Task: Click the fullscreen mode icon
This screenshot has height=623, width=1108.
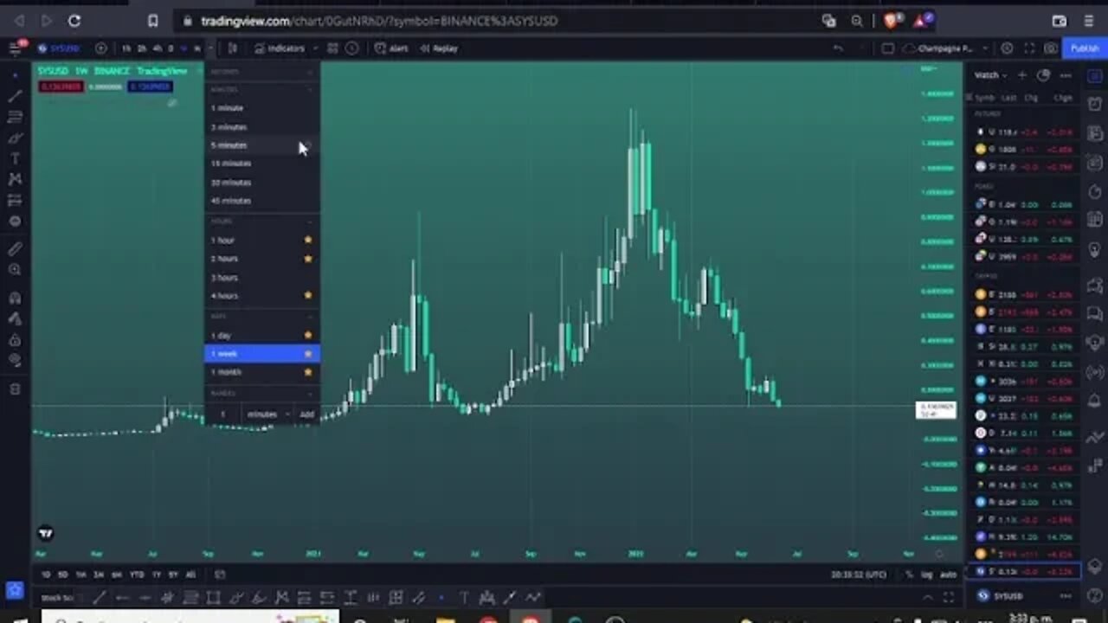Action: (1029, 48)
